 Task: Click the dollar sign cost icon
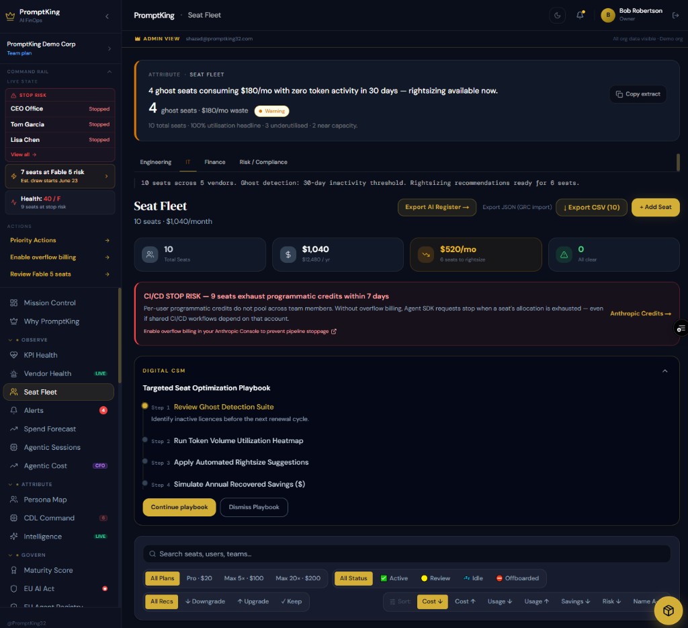pyautogui.click(x=288, y=254)
